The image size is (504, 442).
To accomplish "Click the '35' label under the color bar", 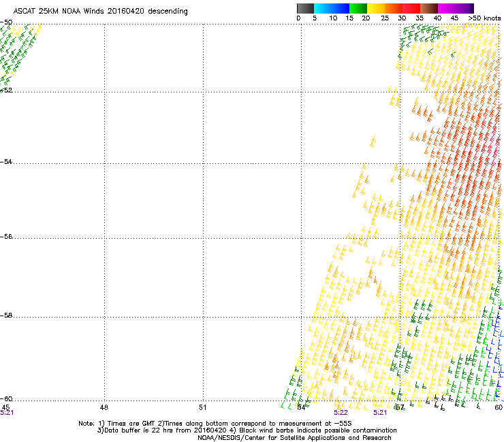I will click(420, 18).
